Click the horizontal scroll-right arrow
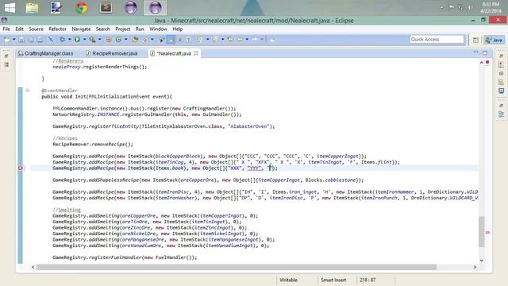Image resolution: width=508 pixels, height=286 pixels. point(475,267)
